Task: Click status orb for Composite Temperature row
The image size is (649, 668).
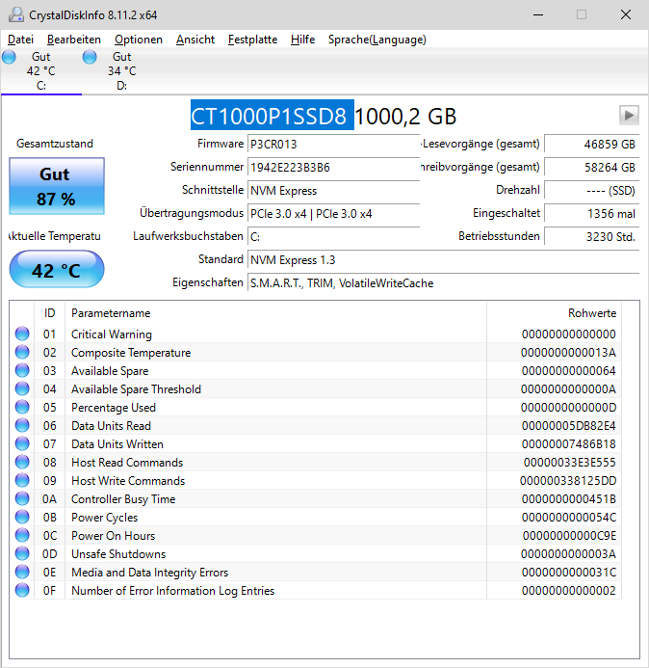Action: point(22,352)
